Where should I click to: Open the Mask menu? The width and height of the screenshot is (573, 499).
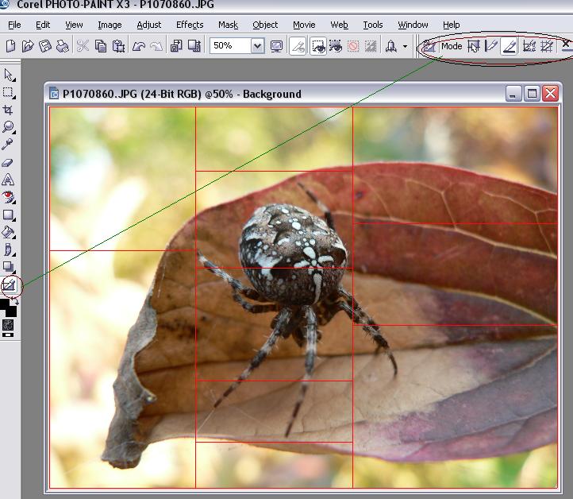[x=228, y=25]
